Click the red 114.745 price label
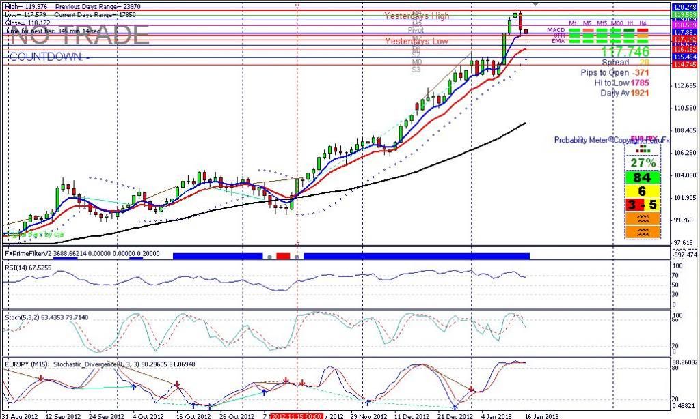This screenshot has height=419, width=700. click(x=686, y=65)
